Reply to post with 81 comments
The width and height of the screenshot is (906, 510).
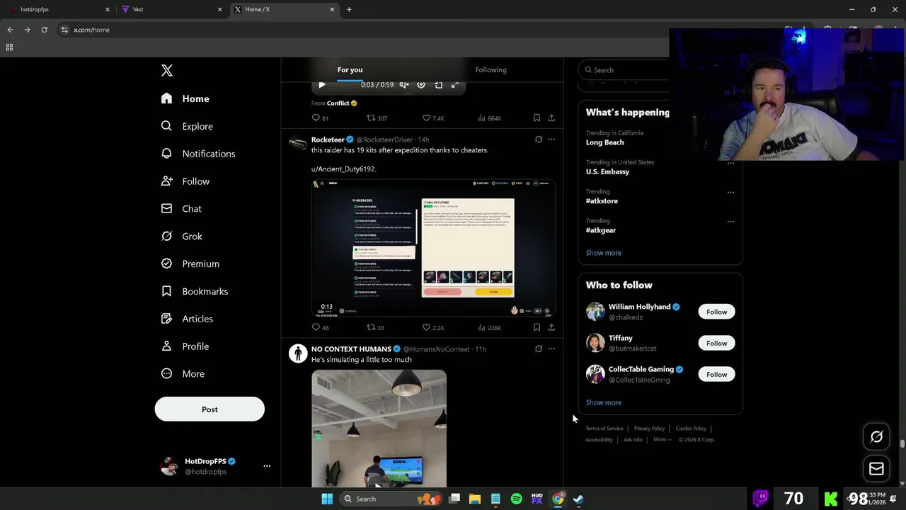pos(320,118)
